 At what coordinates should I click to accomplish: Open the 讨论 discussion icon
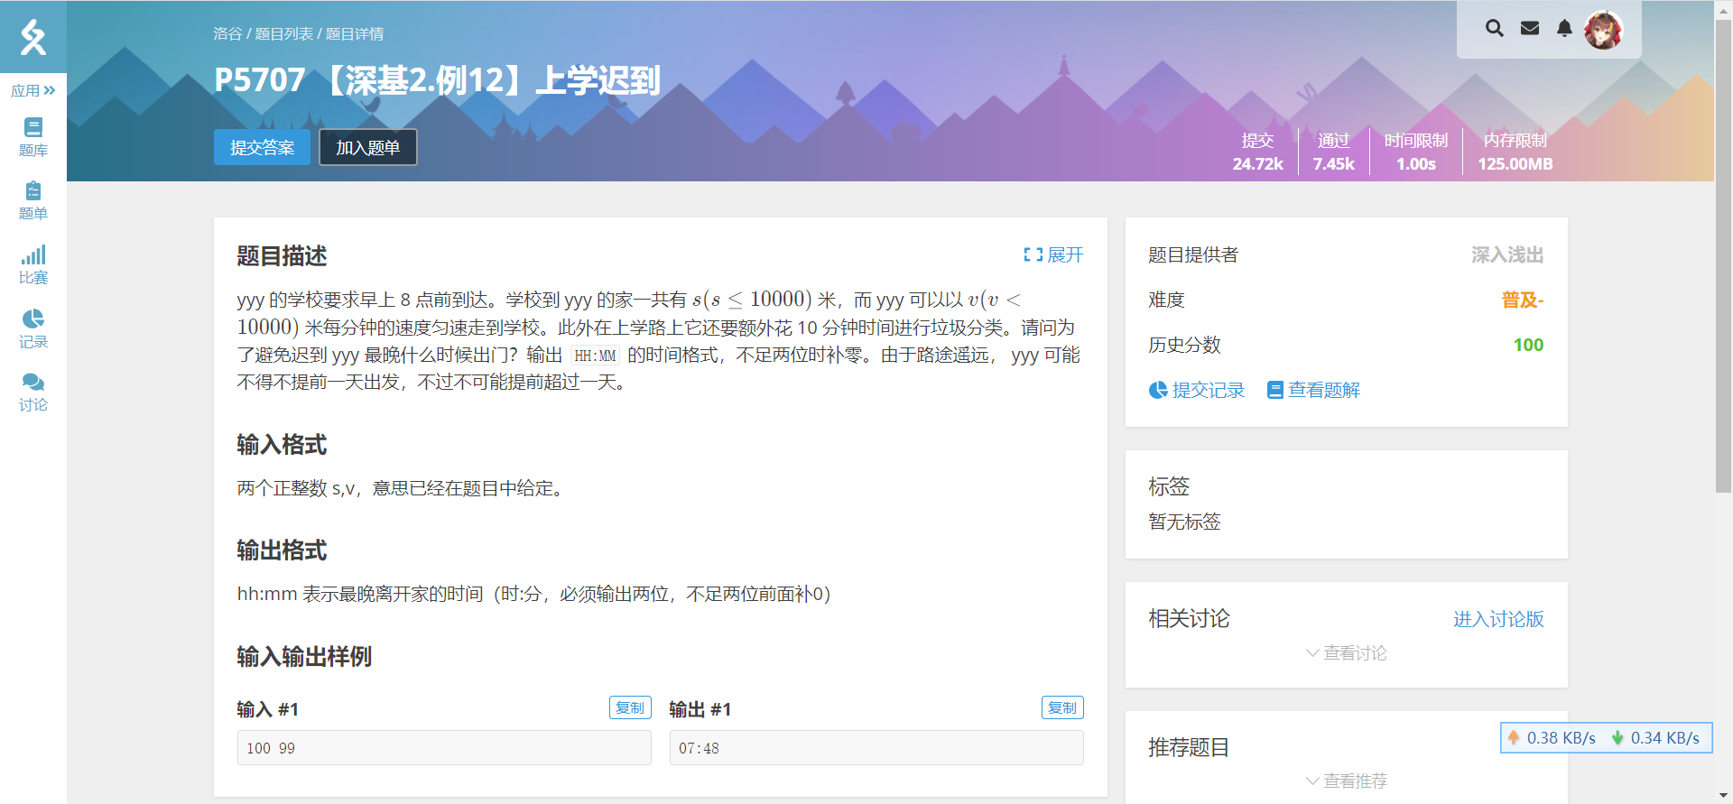coord(33,383)
